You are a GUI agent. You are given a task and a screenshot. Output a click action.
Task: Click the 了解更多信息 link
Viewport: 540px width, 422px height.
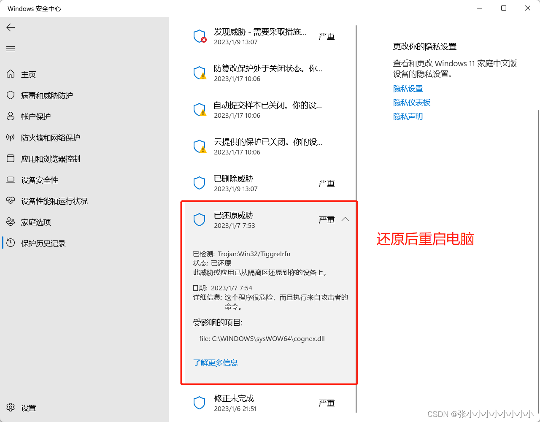tap(215, 362)
